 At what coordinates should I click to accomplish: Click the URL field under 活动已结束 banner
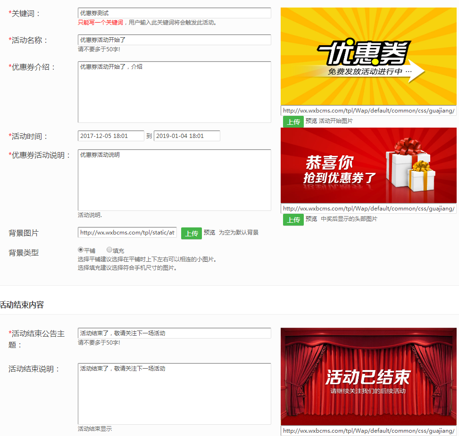coord(368,431)
